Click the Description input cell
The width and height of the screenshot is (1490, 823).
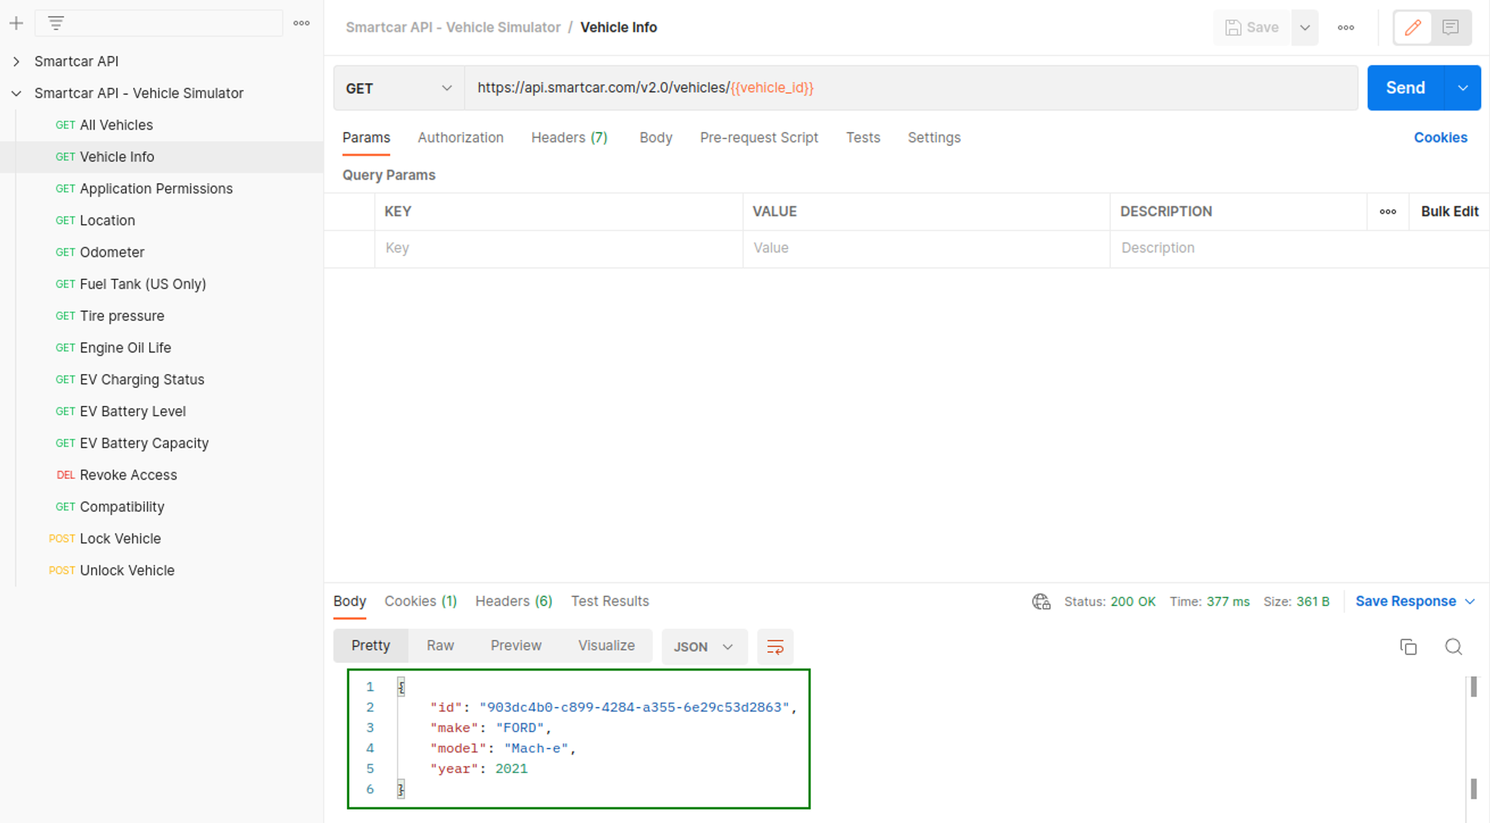coord(1299,248)
